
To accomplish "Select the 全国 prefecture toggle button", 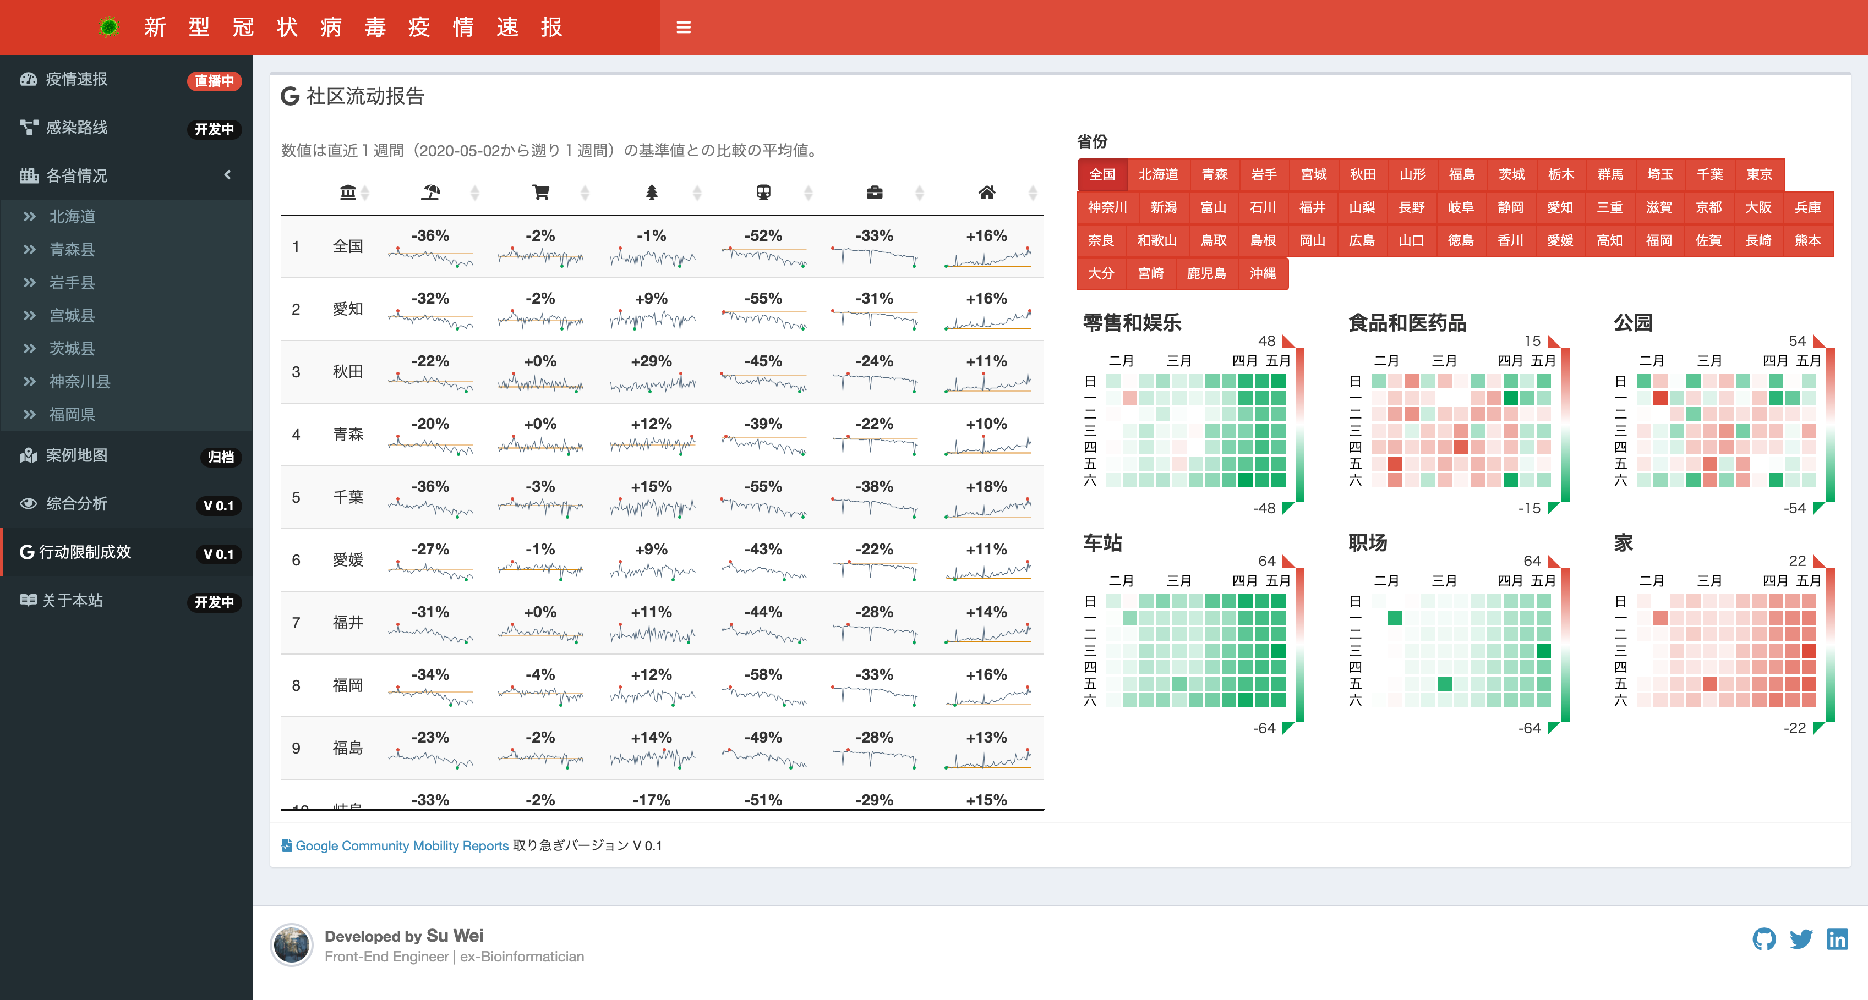I will 1101,174.
